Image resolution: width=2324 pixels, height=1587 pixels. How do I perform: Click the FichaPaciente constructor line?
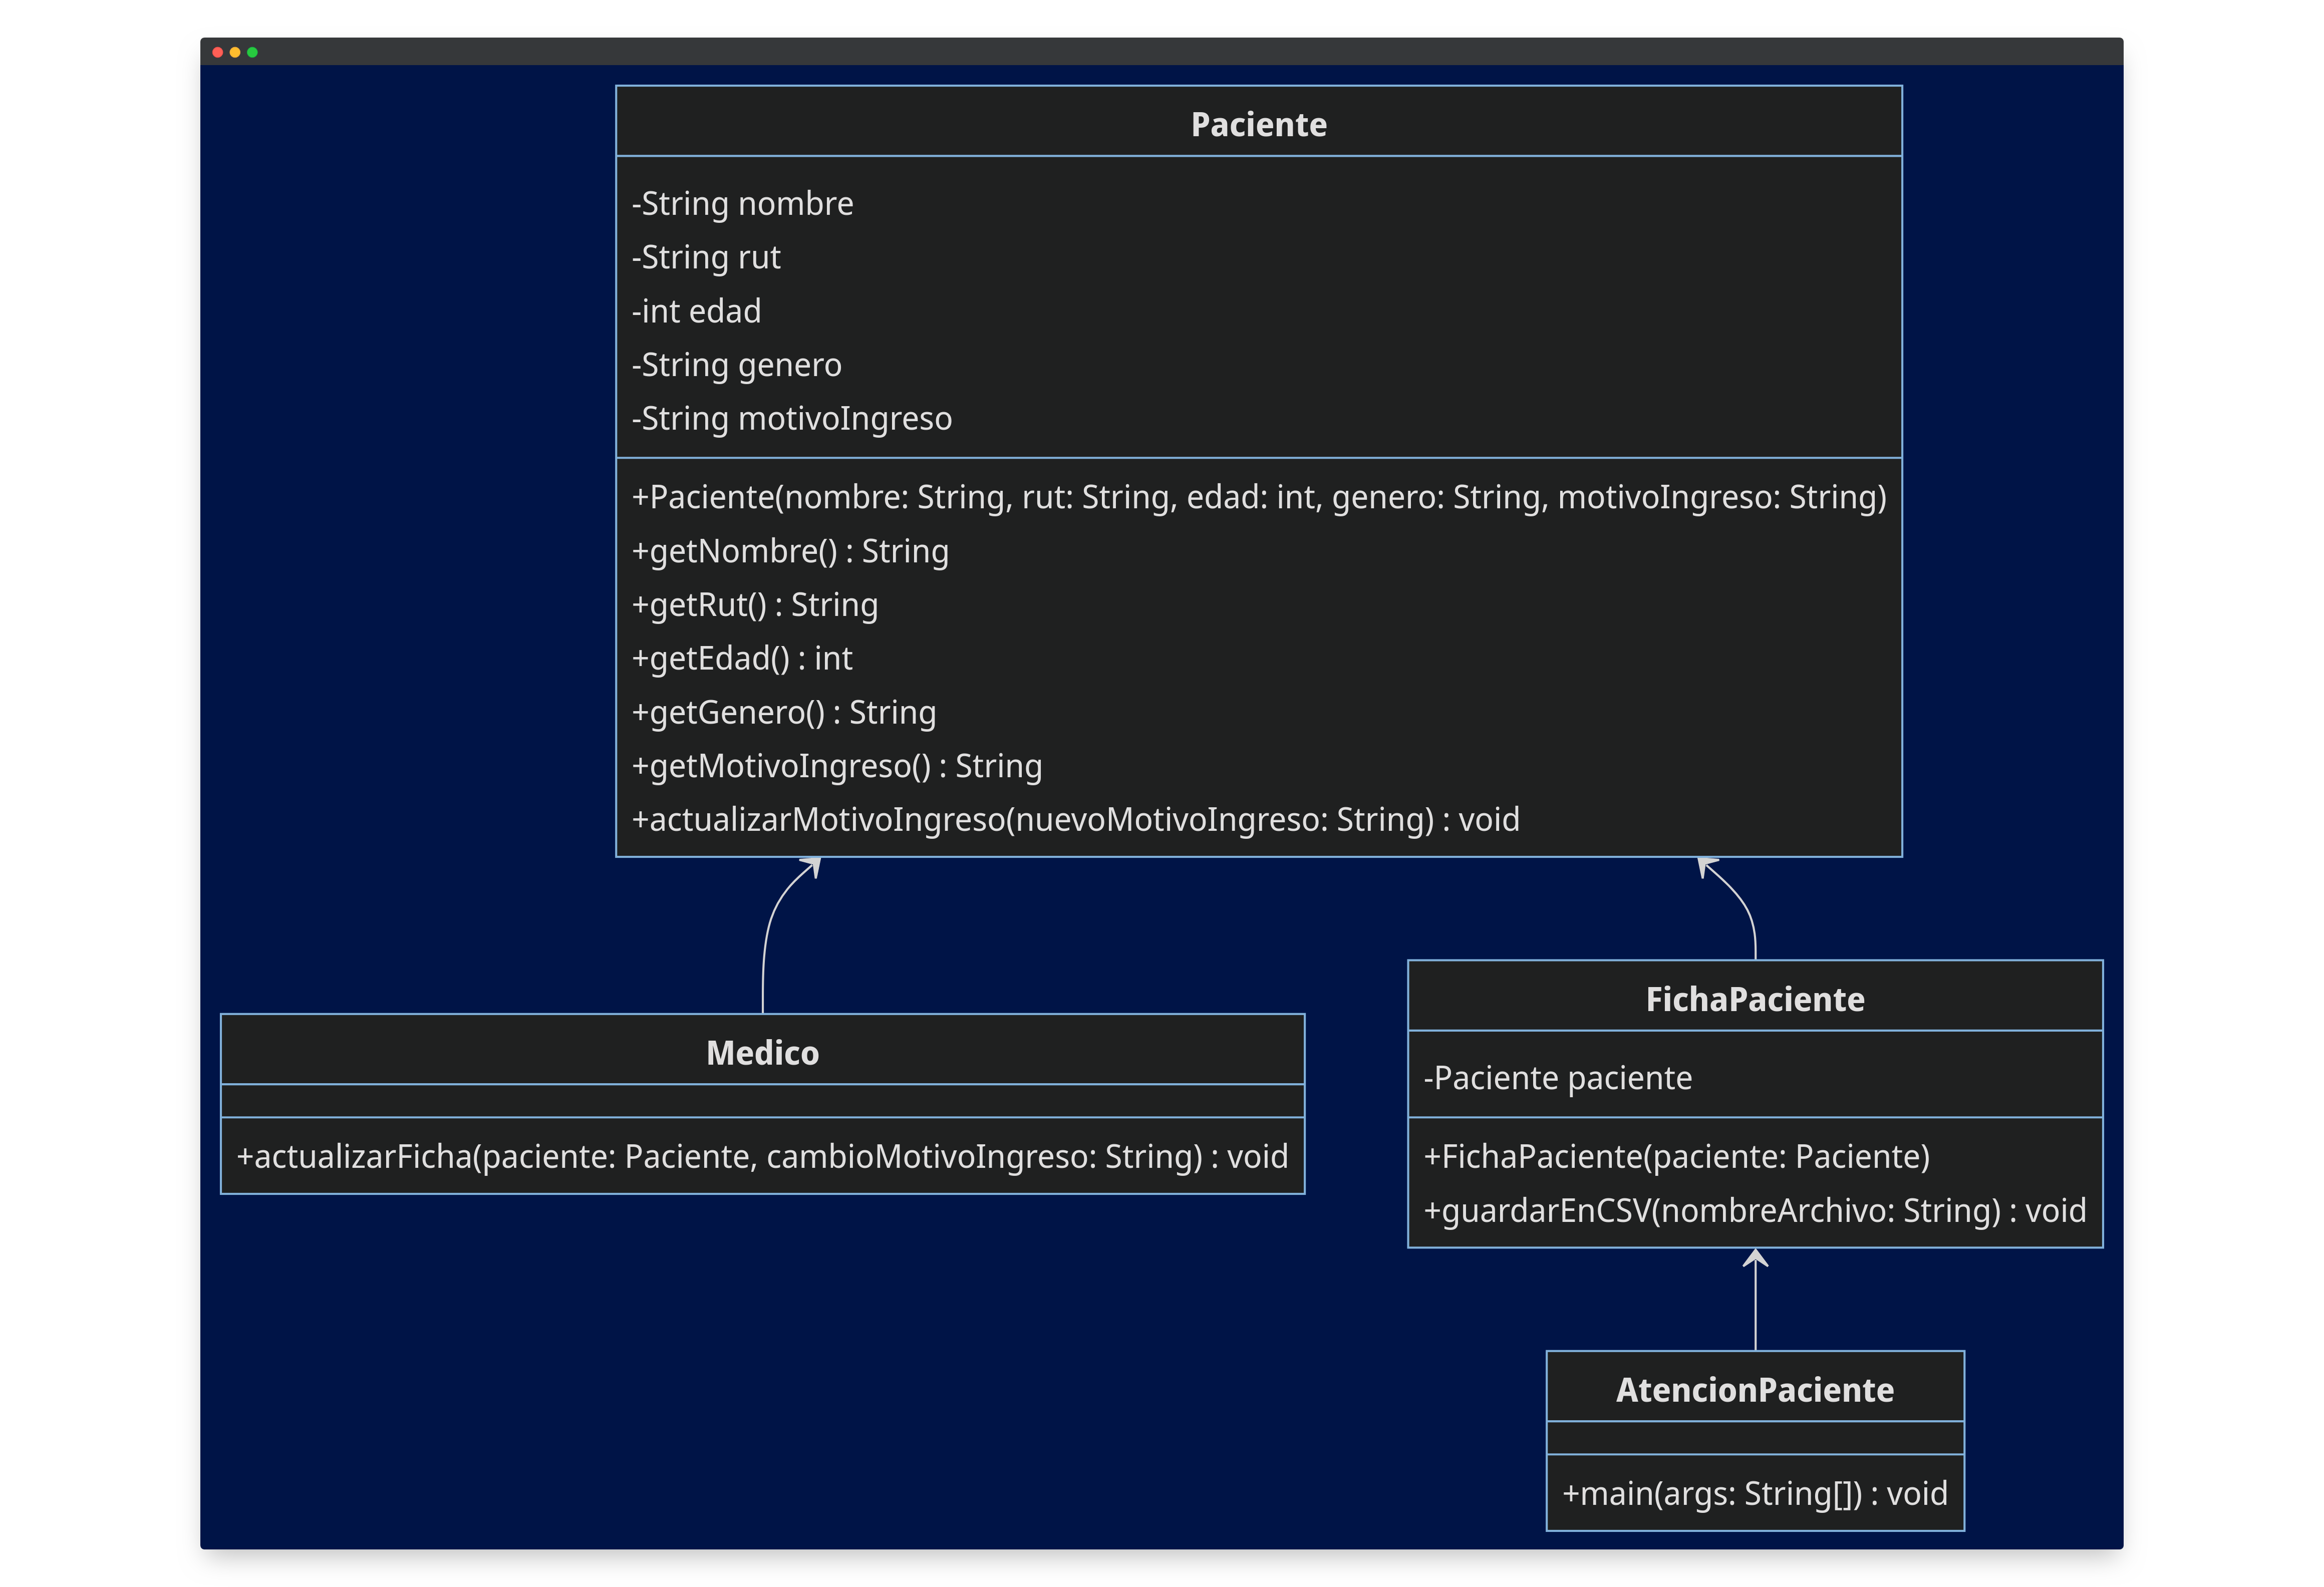1677,1157
